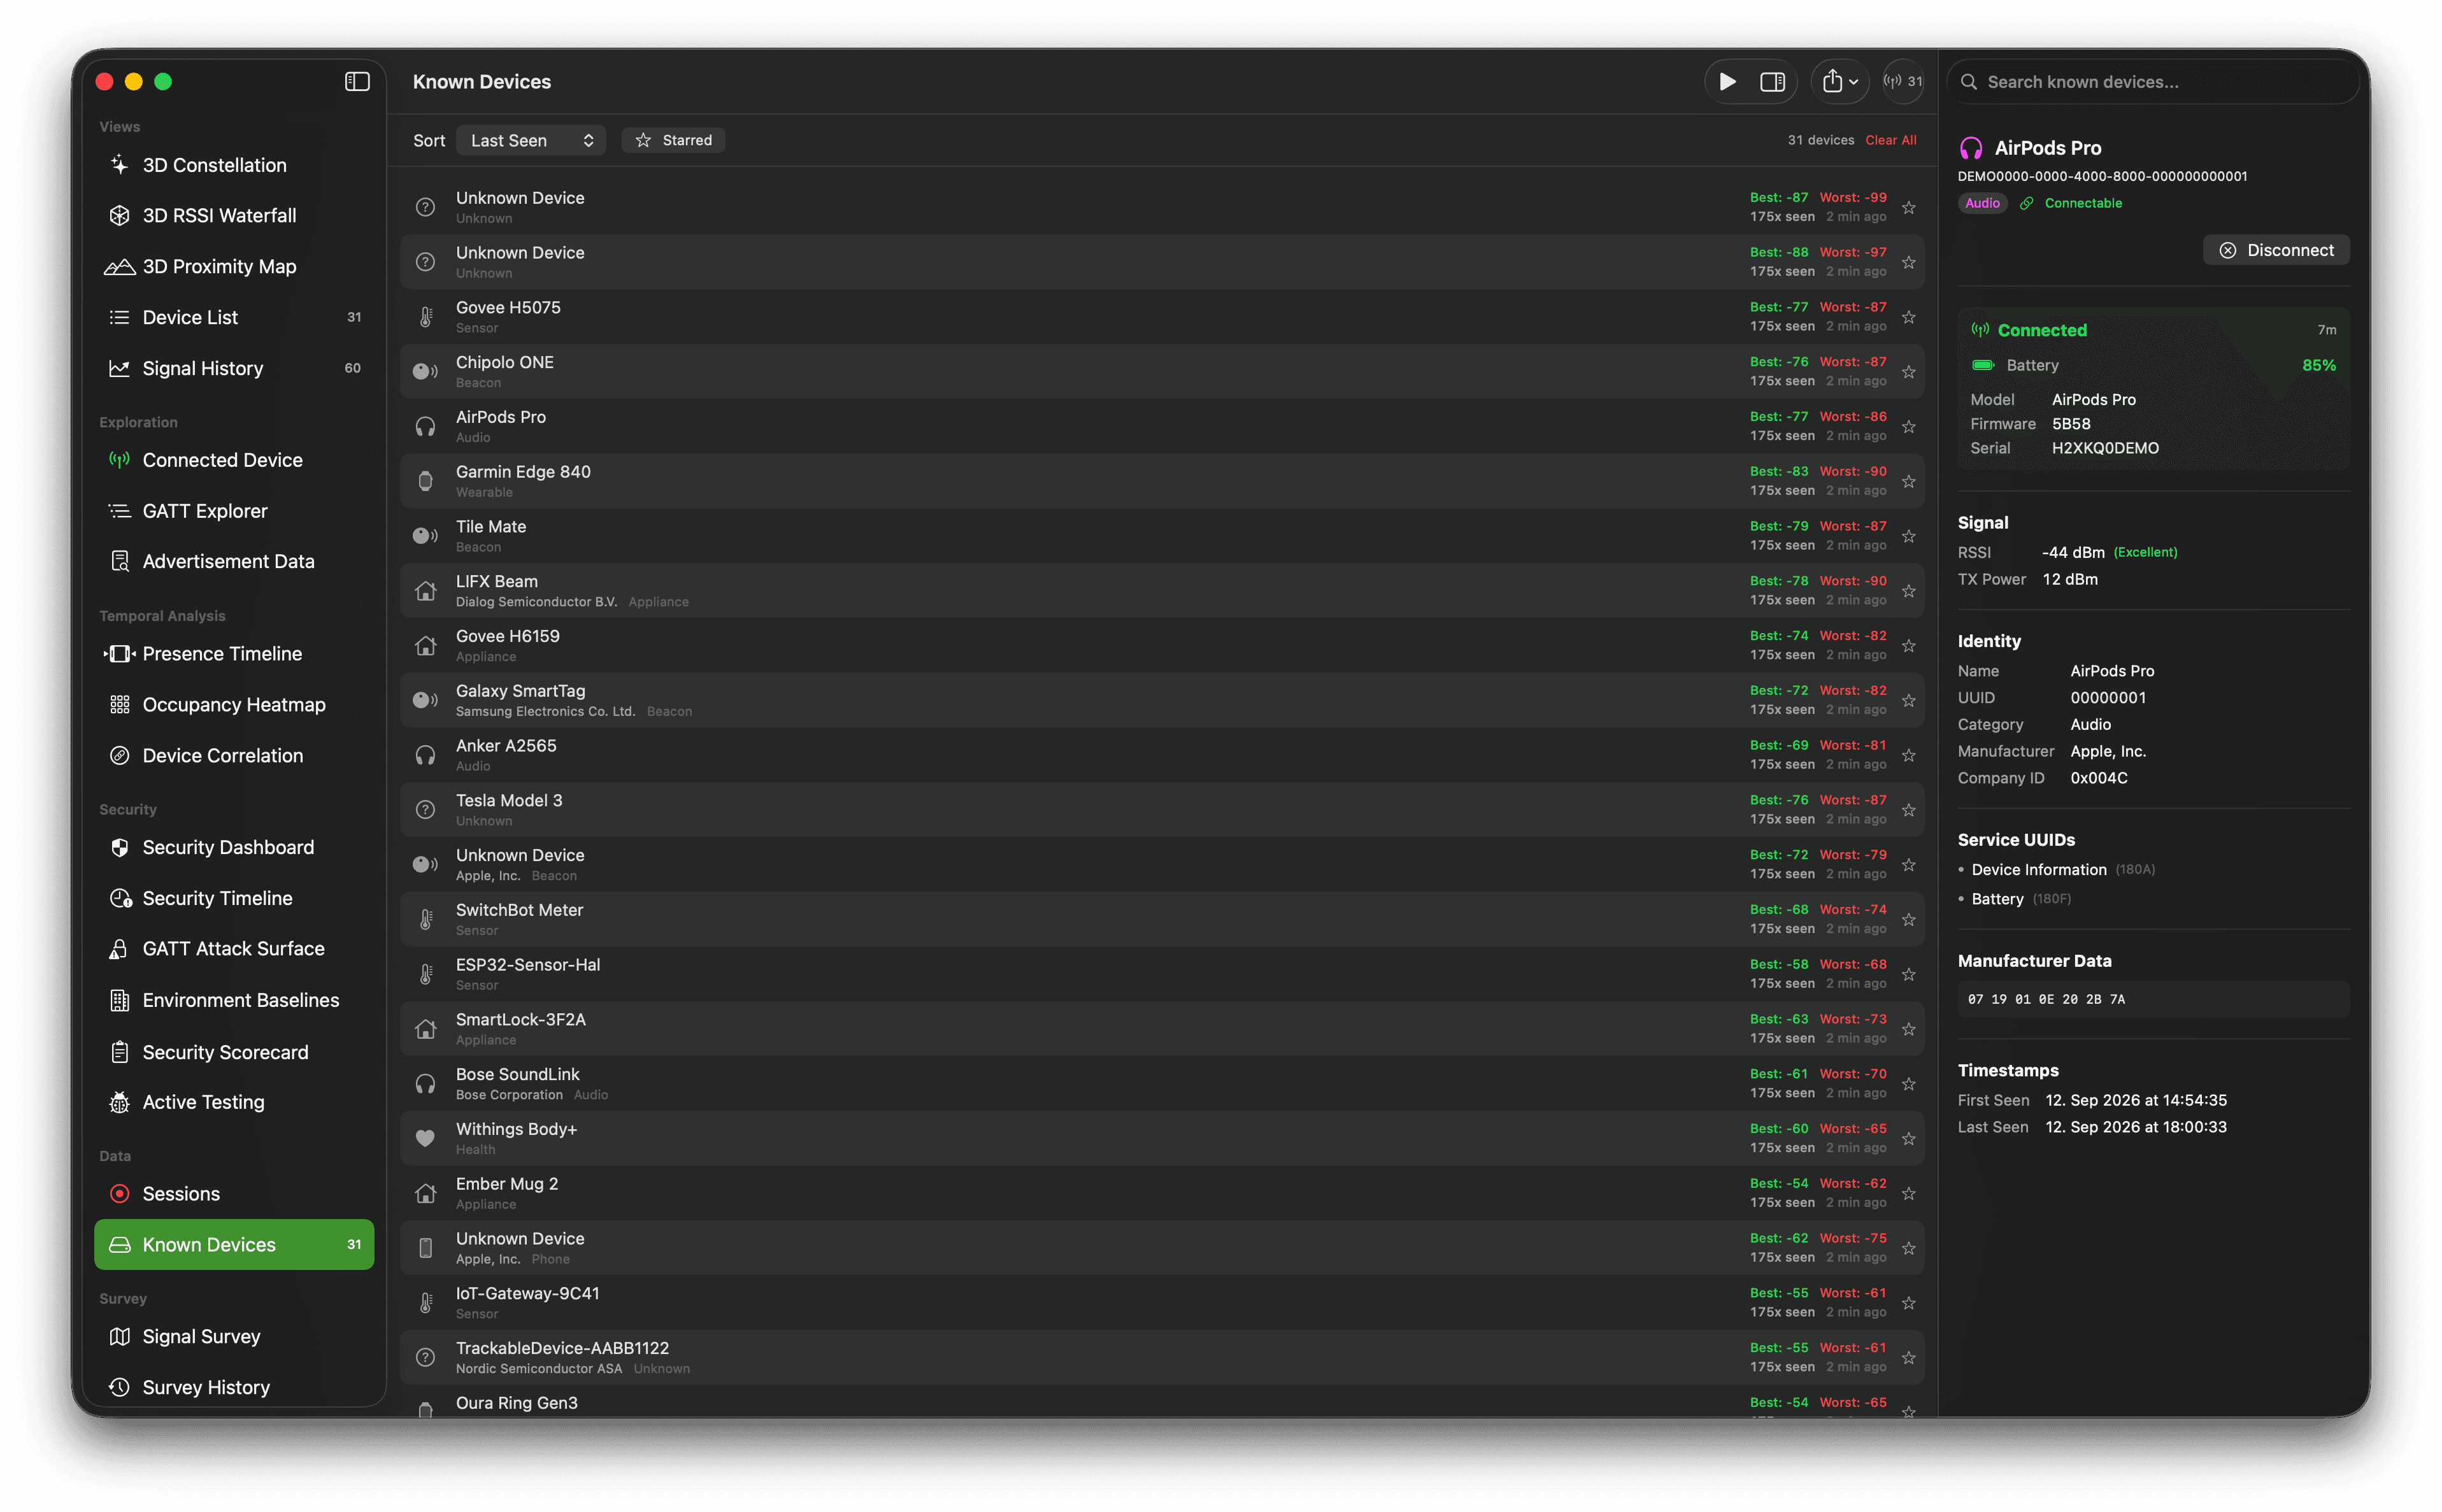Image resolution: width=2442 pixels, height=1512 pixels.
Task: Click the Occupancy Heatmap grid icon
Action: (x=120, y=705)
